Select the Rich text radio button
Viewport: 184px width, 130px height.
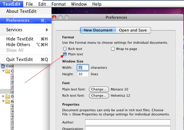(x=65, y=49)
